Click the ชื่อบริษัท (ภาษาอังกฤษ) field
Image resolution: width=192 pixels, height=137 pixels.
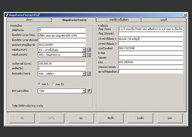pos(62,40)
